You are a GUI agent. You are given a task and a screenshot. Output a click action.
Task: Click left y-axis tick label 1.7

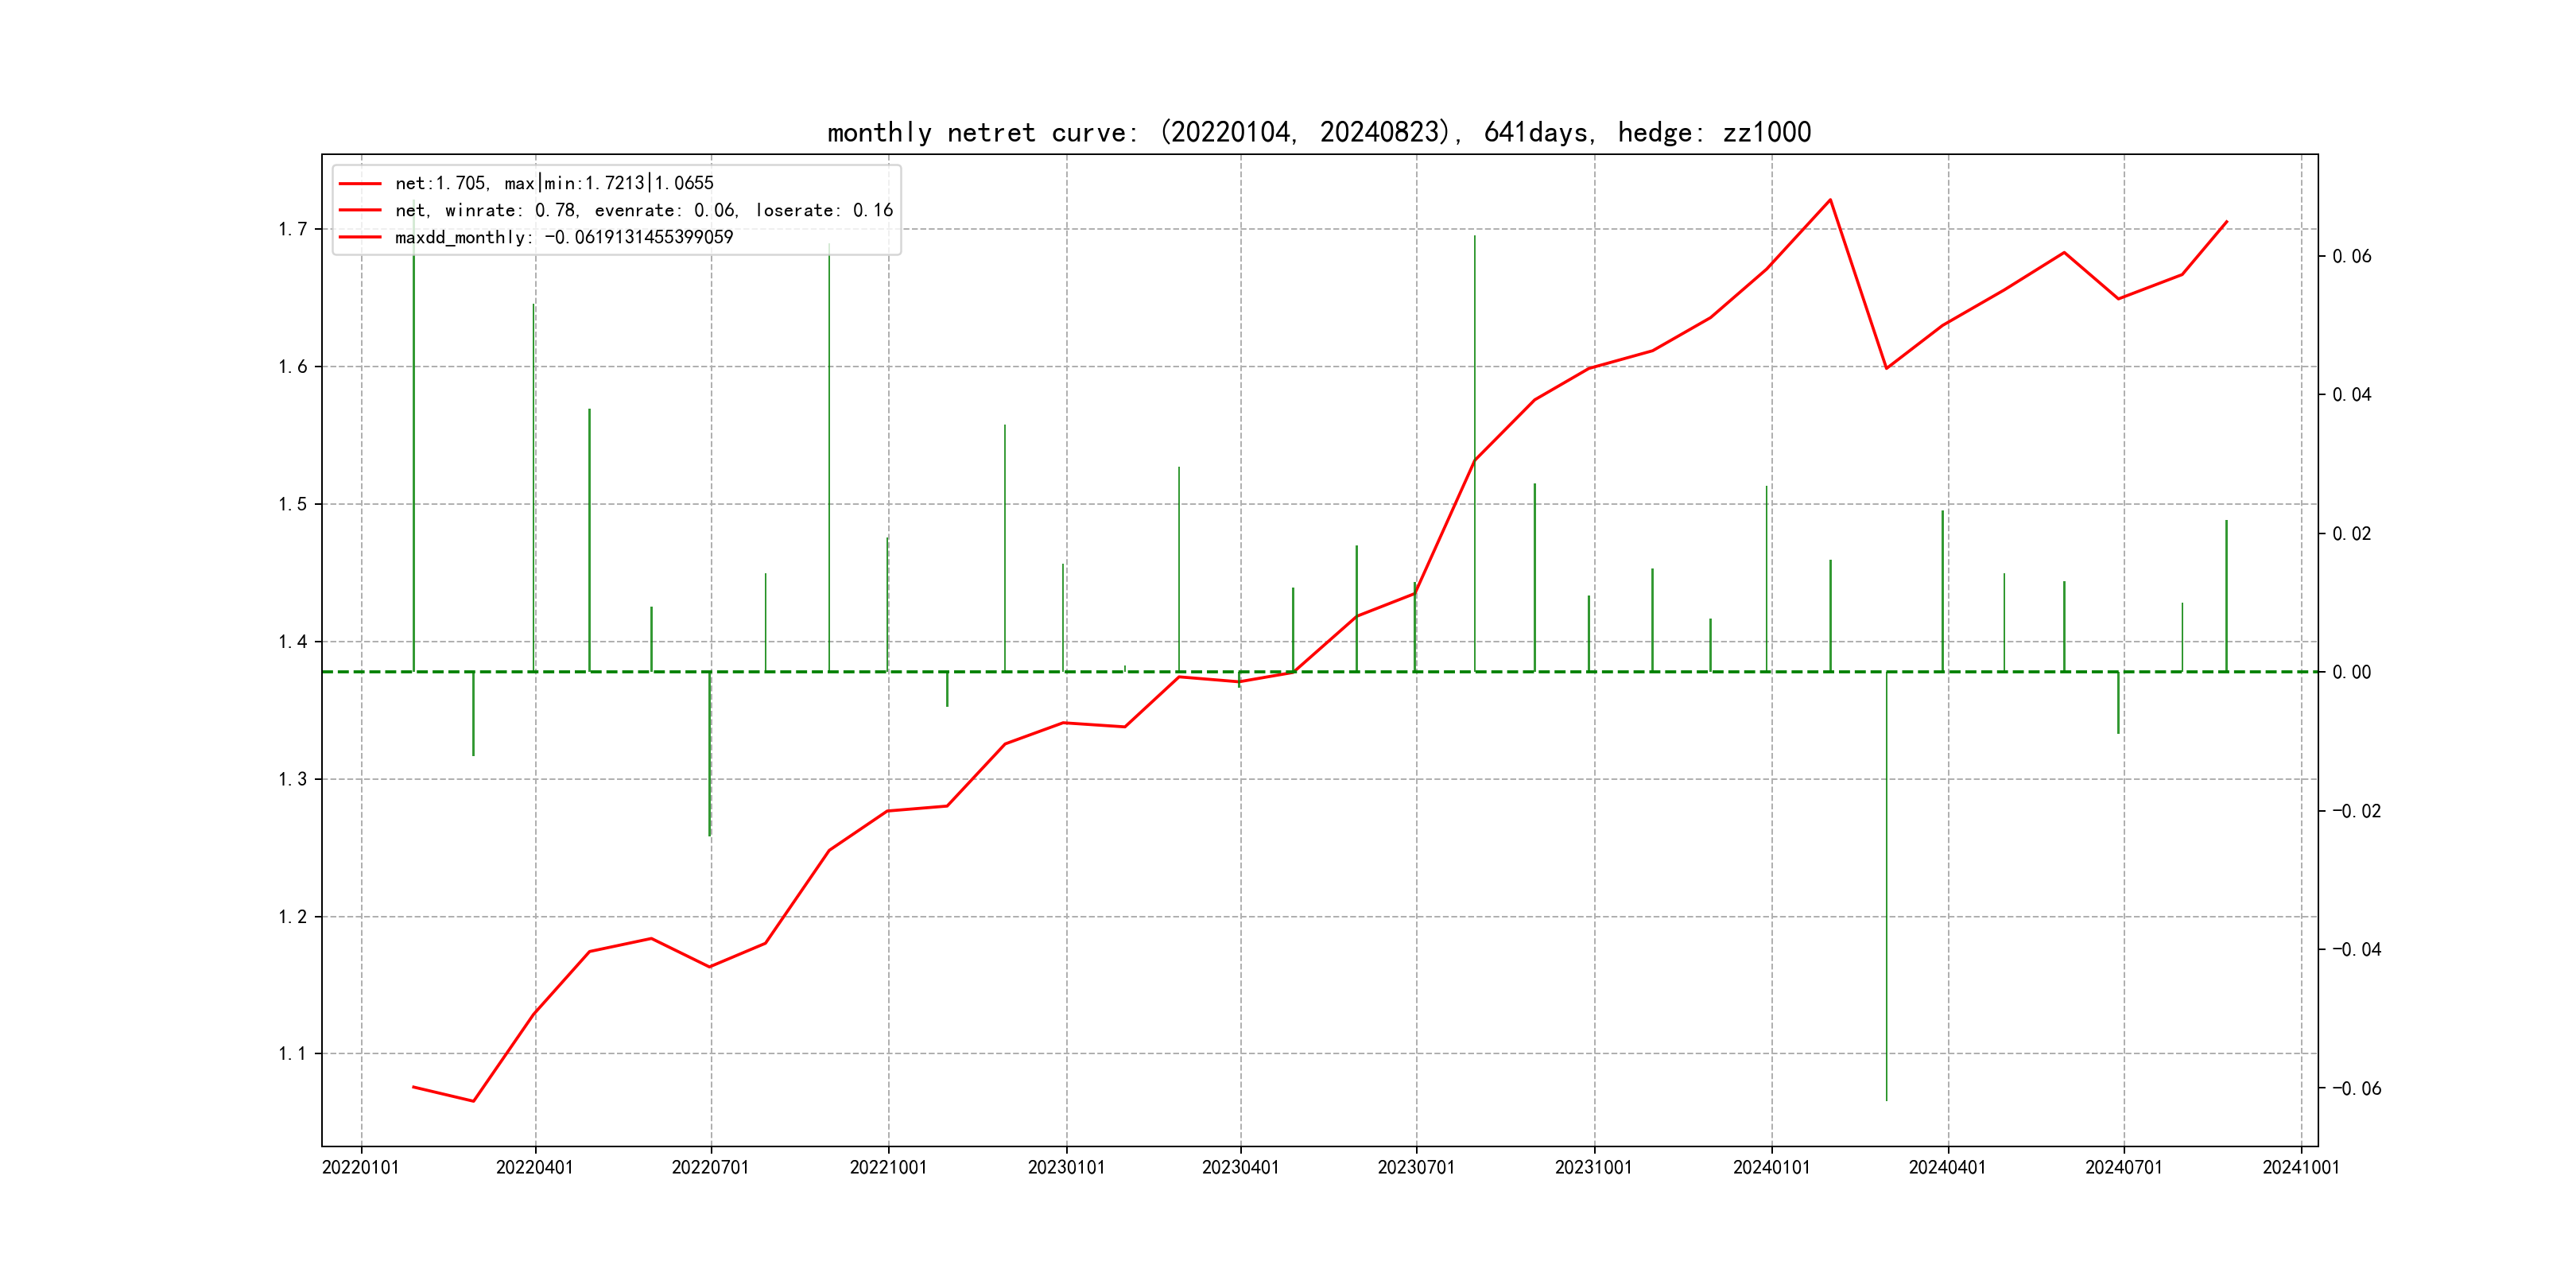click(293, 229)
